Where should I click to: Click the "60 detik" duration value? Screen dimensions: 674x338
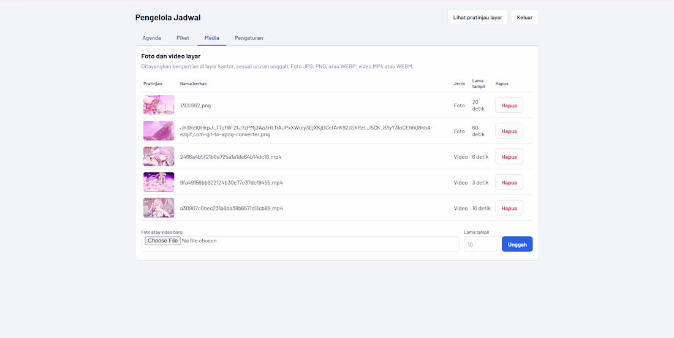478,131
